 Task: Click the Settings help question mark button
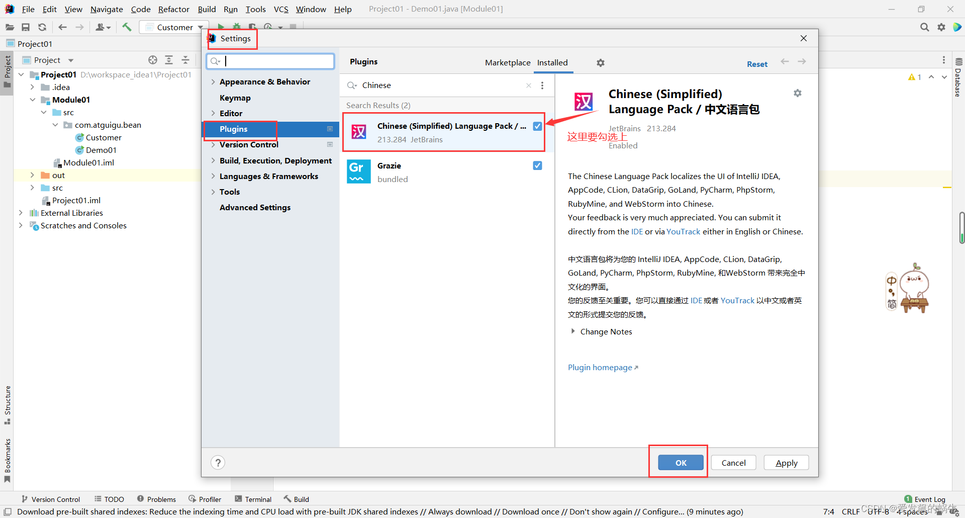[218, 463]
